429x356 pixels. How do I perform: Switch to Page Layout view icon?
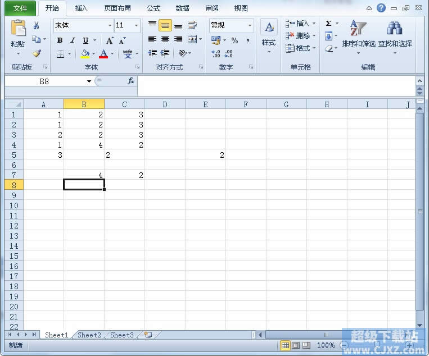296,345
